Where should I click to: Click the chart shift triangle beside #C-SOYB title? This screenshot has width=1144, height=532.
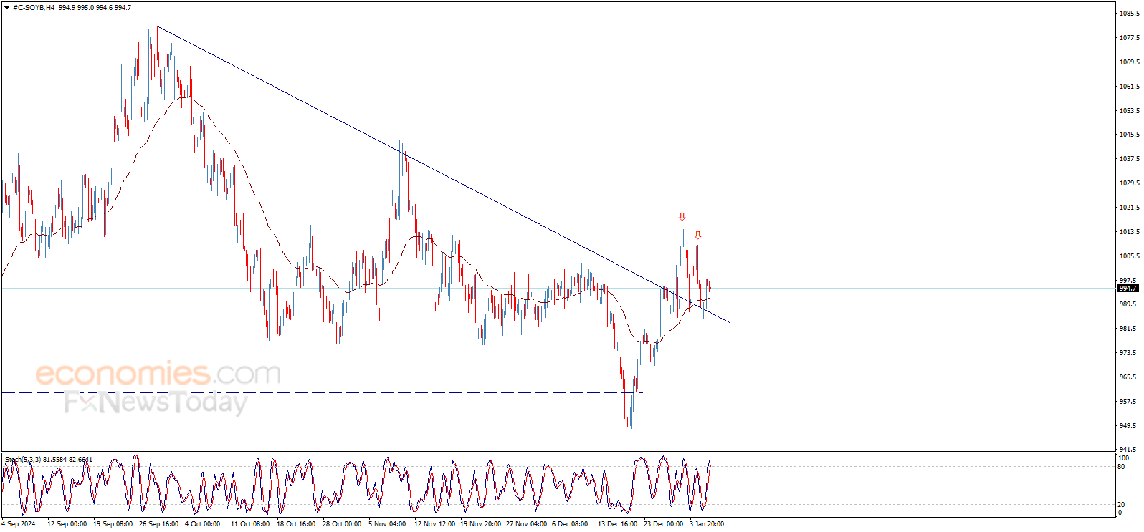(x=7, y=8)
